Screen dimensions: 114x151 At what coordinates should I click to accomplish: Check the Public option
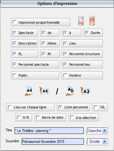(15, 75)
